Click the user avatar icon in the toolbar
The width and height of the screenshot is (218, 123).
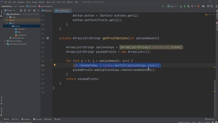pyautogui.click(x=217, y=6)
